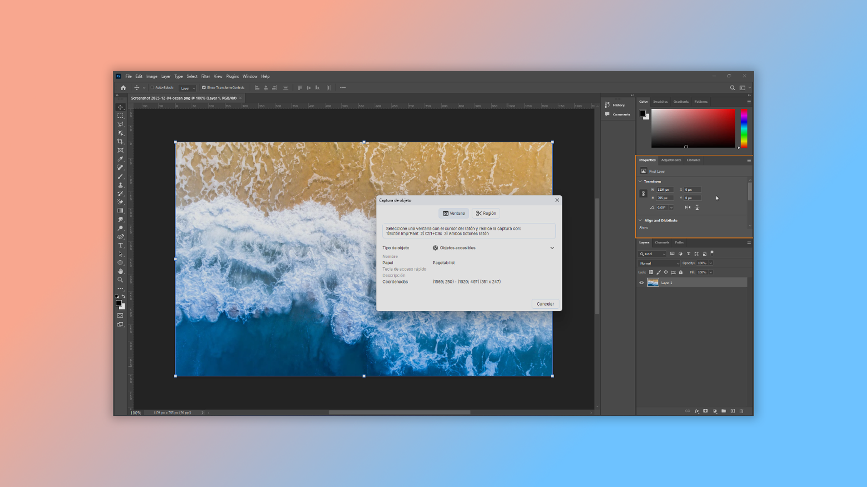Select the Clone Stamp tool
This screenshot has width=867, height=487.
coord(120,185)
